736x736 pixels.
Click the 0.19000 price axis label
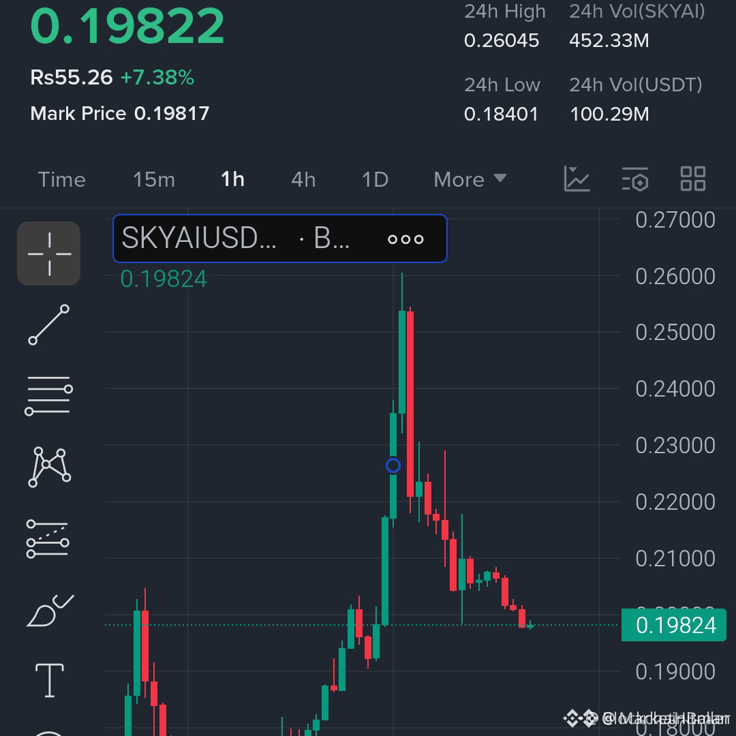point(675,672)
